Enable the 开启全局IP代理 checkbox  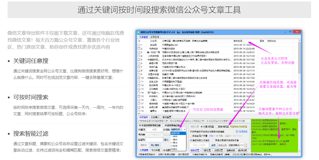point(191,136)
